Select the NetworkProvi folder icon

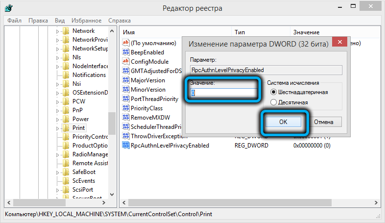pos(66,40)
